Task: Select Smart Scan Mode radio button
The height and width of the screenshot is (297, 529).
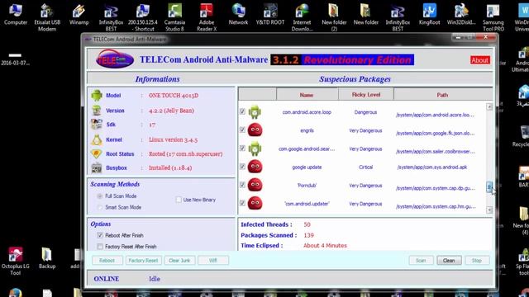Action: (99, 207)
